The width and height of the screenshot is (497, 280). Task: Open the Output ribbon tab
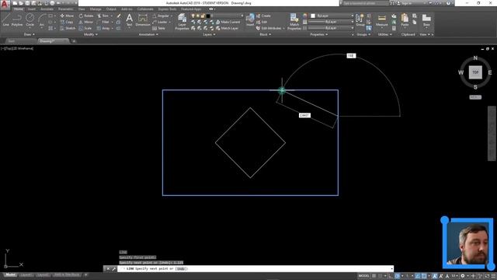coord(111,9)
